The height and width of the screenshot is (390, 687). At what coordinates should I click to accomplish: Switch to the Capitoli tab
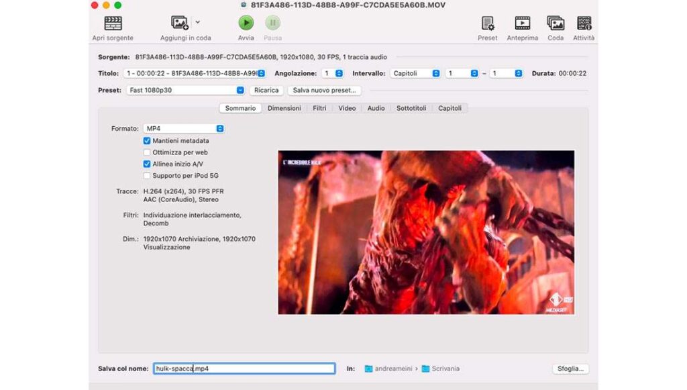(450, 108)
